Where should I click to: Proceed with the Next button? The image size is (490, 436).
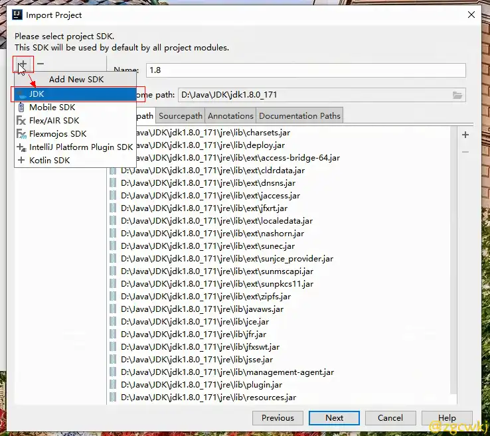(x=334, y=418)
